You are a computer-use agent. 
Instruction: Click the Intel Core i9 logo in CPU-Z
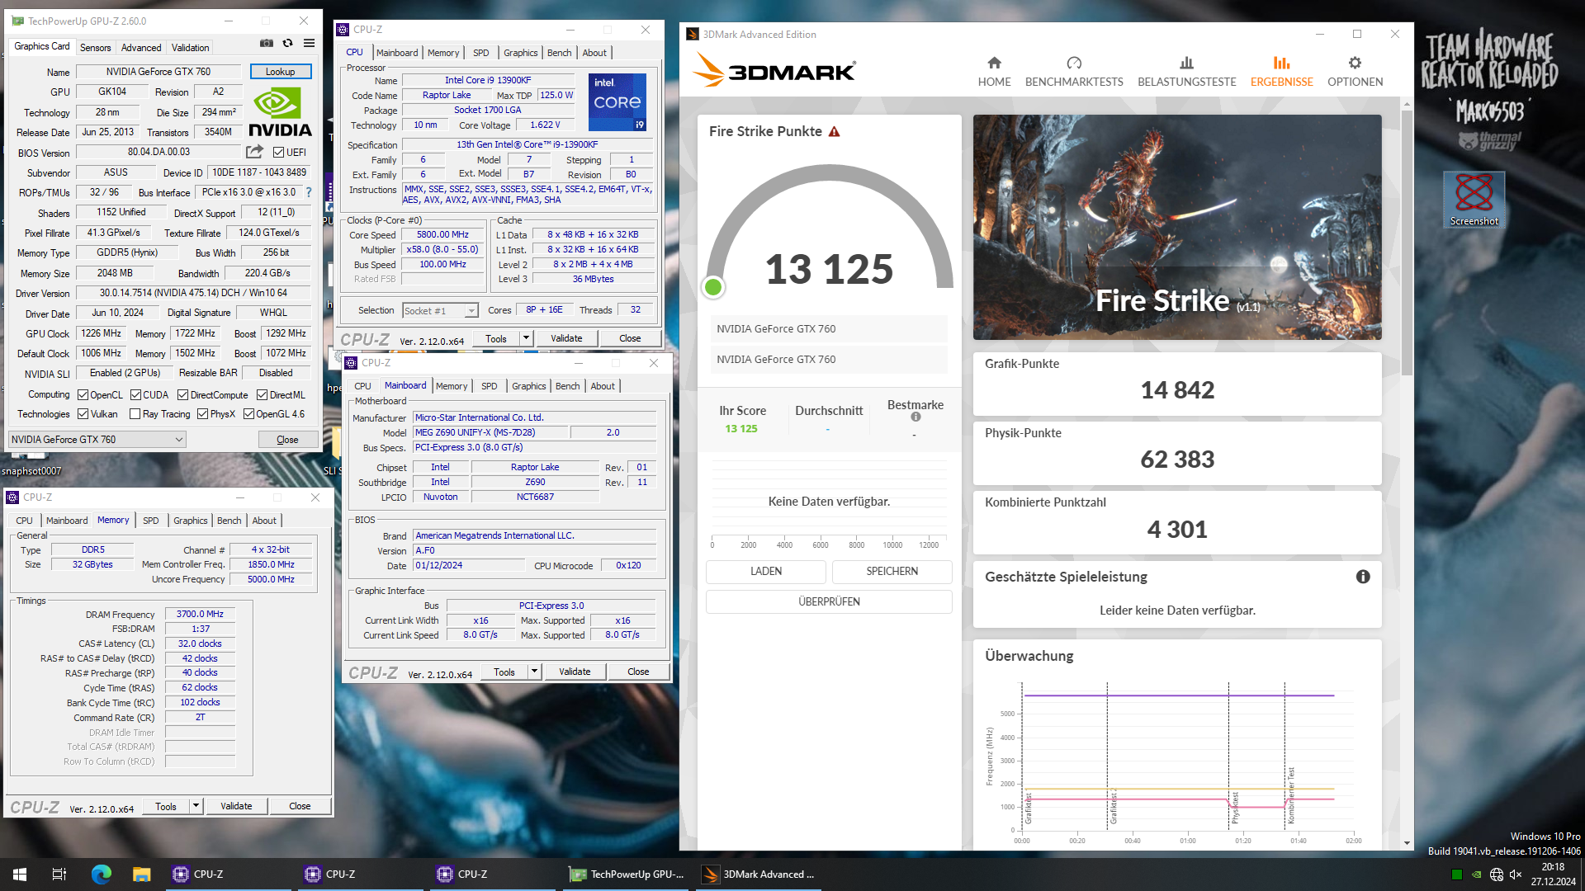point(617,102)
